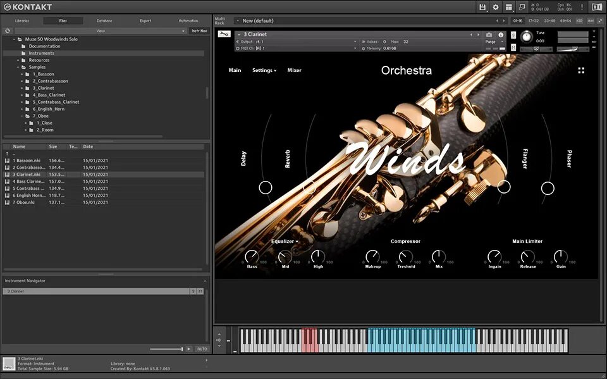Toggle the Reverb effect circle

[309, 187]
